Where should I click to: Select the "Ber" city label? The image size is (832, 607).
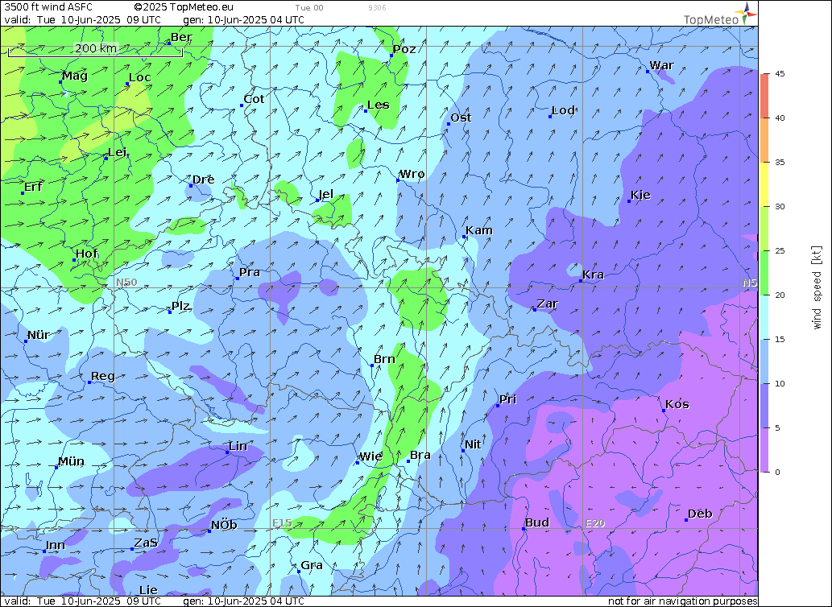pyautogui.click(x=181, y=37)
